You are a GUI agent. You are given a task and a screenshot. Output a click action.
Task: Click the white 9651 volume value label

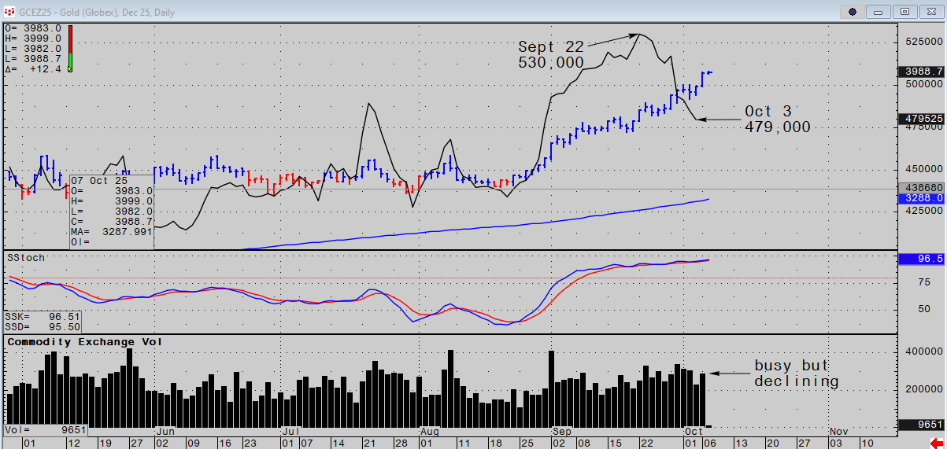(922, 425)
